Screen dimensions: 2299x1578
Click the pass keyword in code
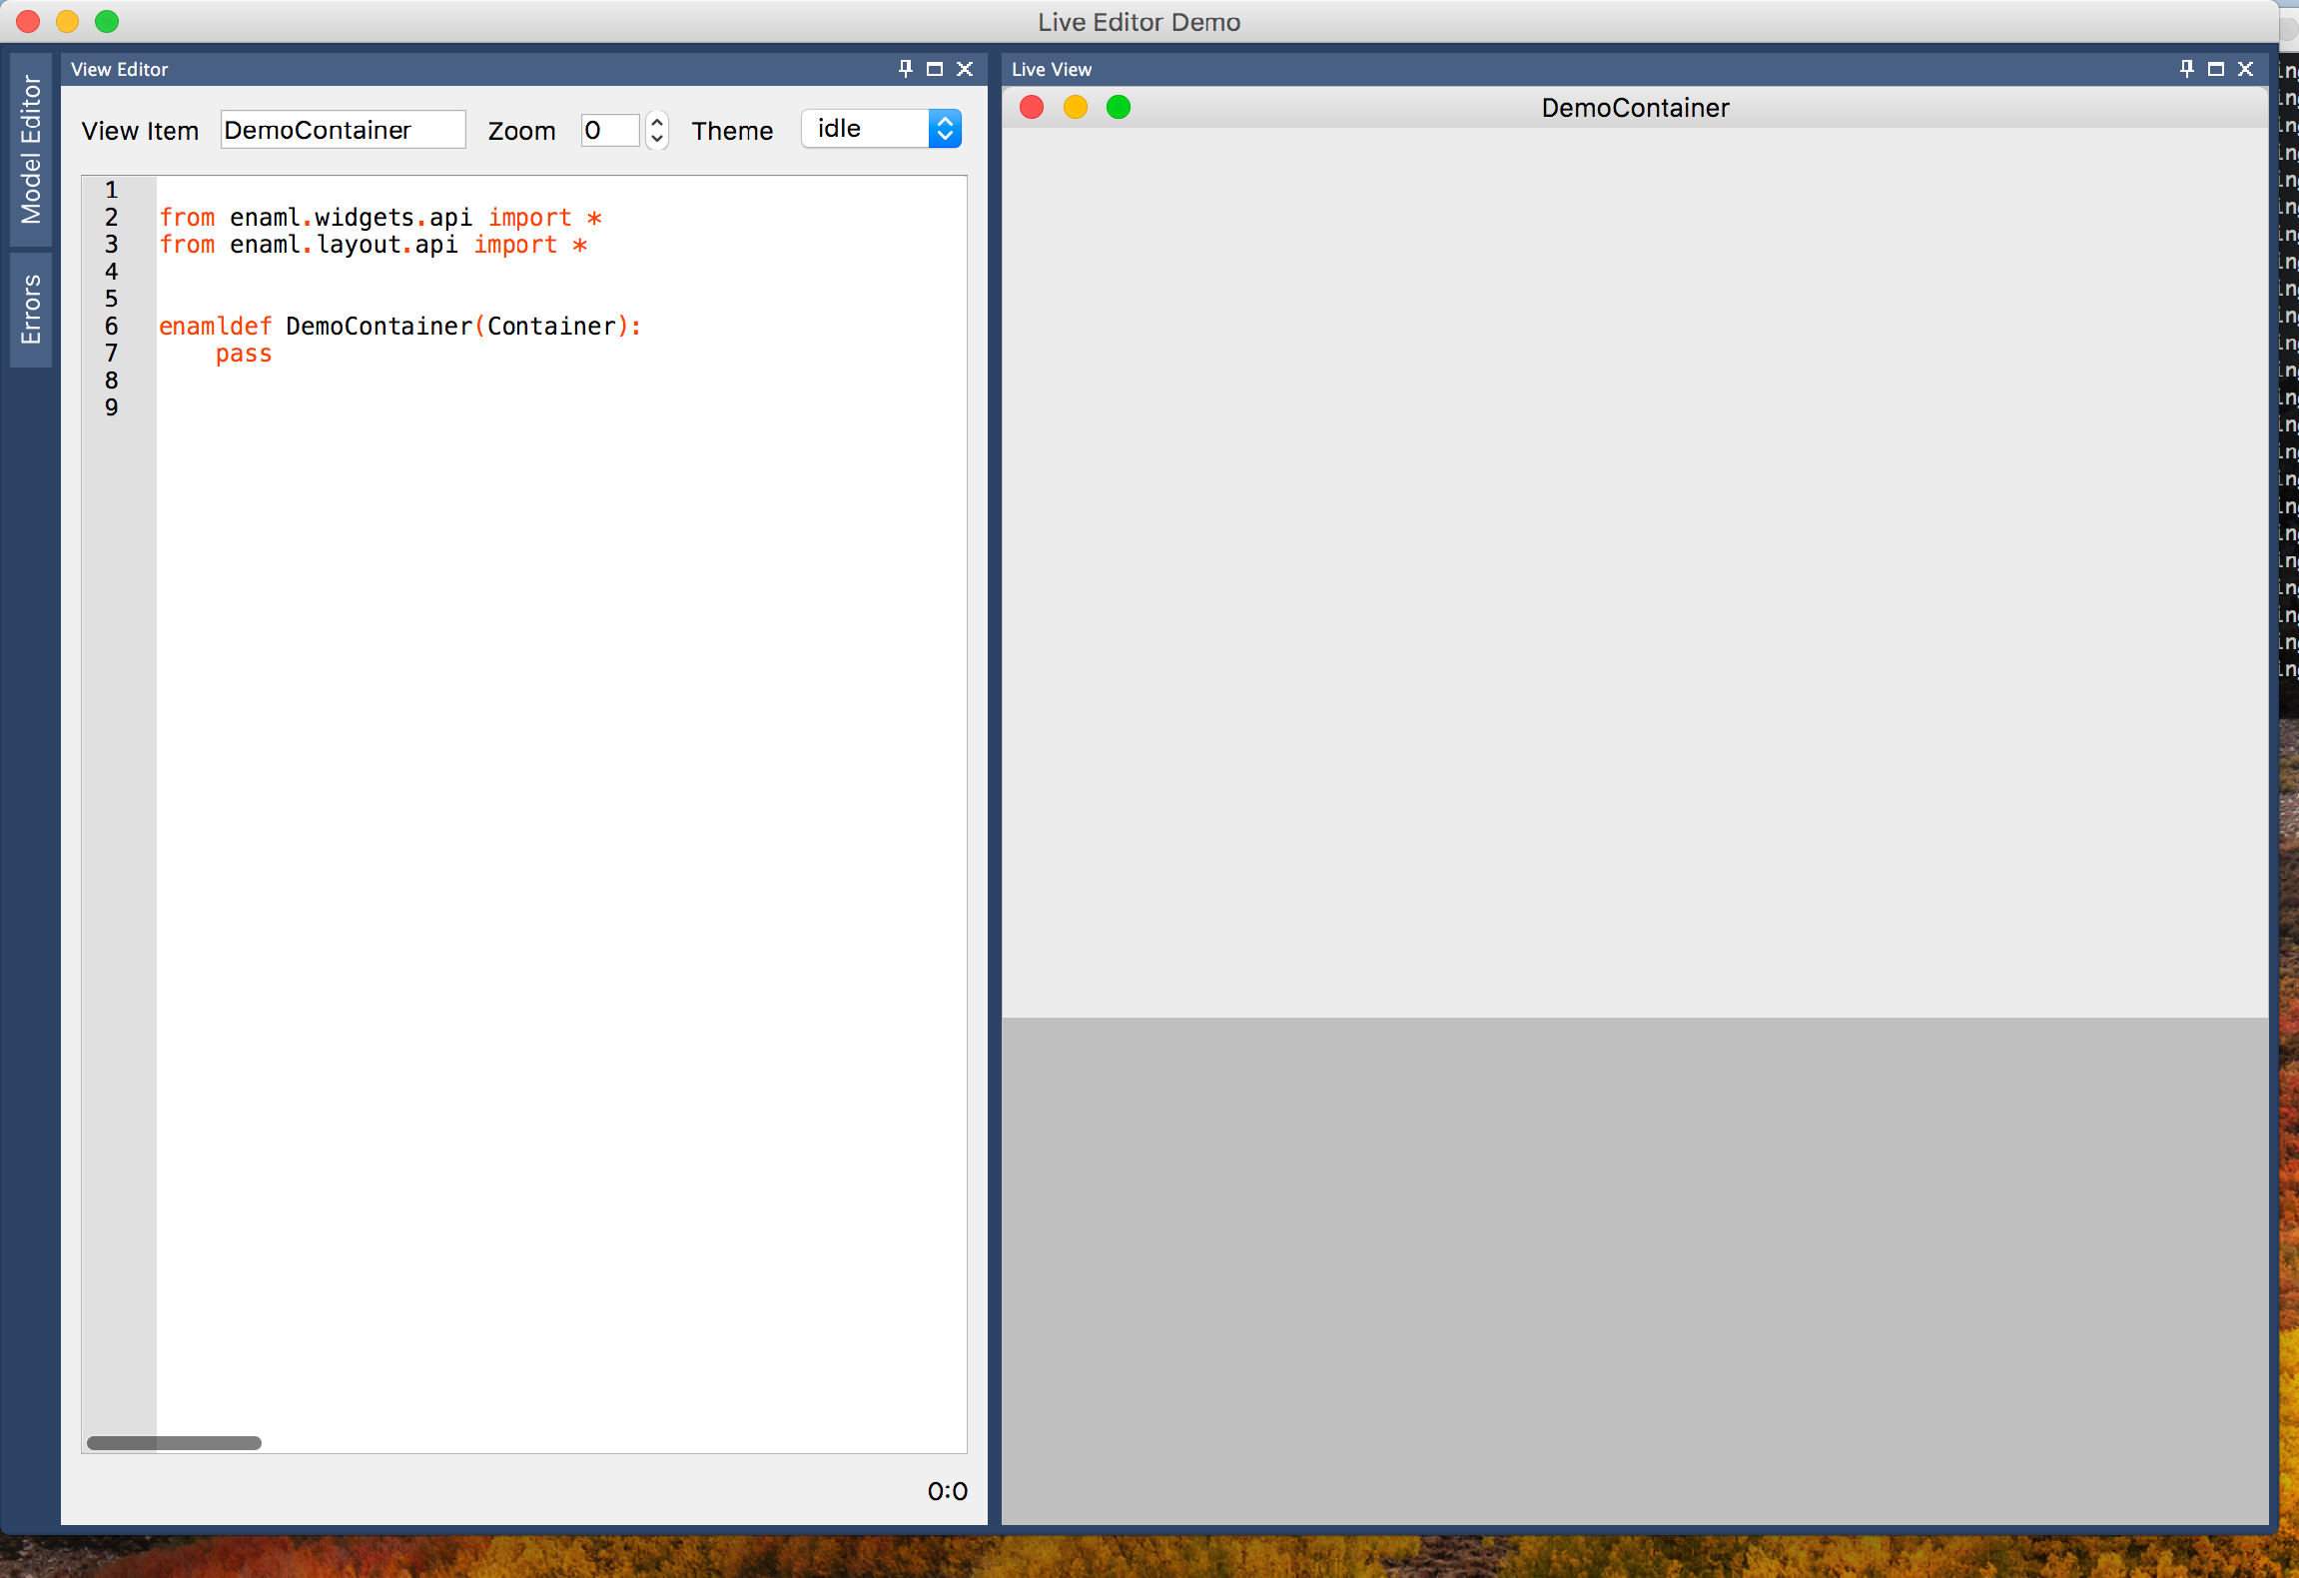pos(244,354)
